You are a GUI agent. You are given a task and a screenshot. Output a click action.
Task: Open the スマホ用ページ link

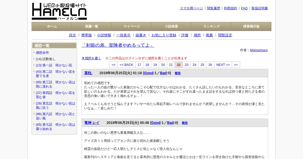(x=191, y=8)
